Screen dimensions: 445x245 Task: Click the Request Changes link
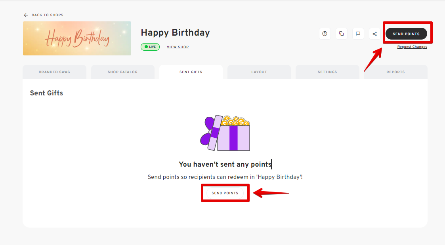click(412, 46)
